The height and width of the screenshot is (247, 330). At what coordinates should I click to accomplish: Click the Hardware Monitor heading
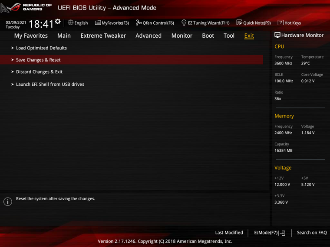(302, 35)
